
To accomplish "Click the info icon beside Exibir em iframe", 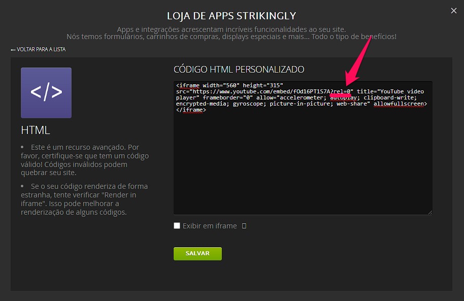I will [244, 226].
